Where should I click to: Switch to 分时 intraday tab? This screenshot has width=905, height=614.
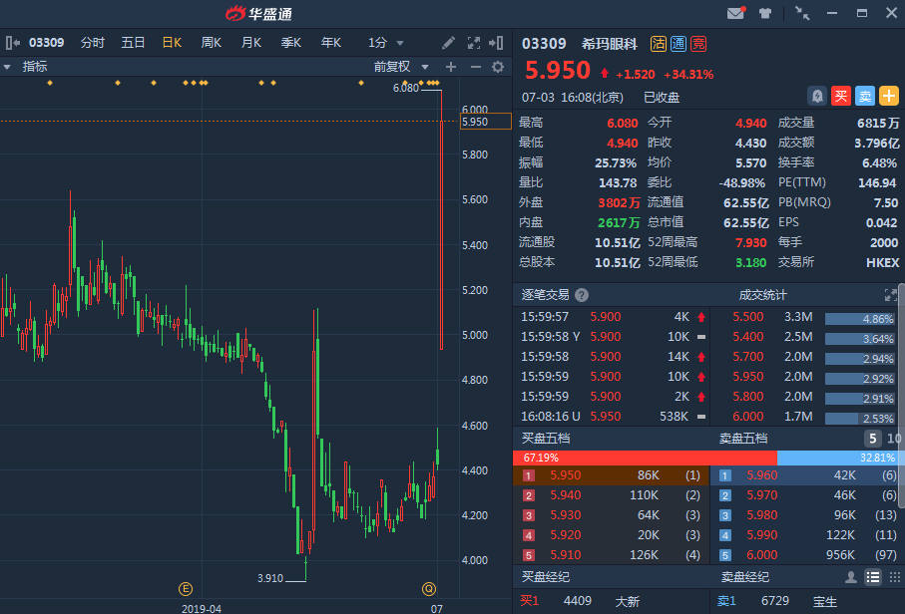(x=93, y=43)
